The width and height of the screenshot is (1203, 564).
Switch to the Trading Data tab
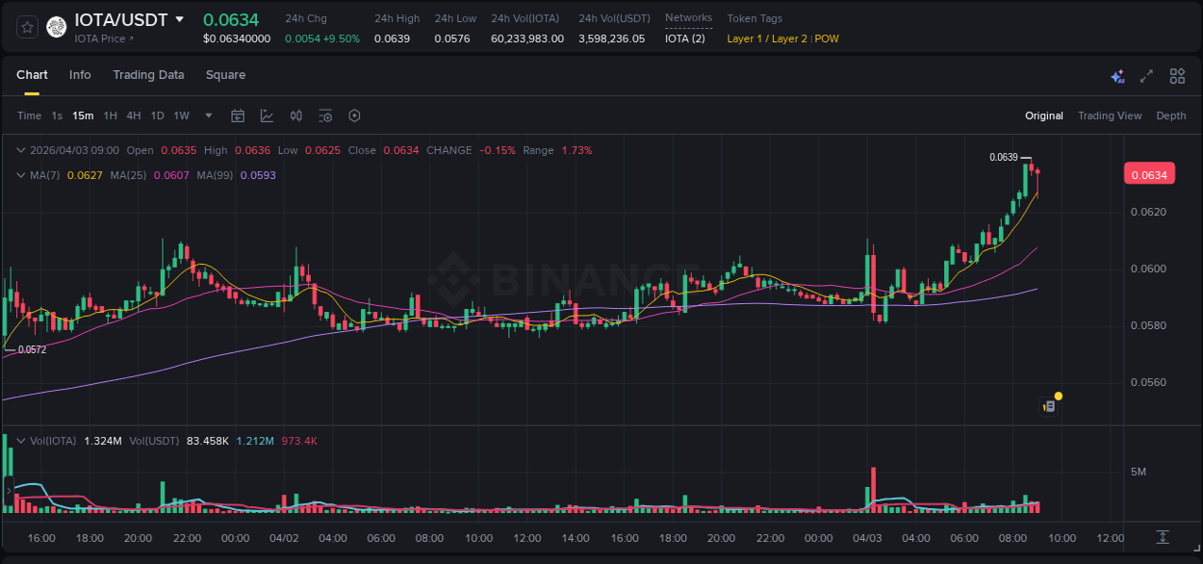(x=148, y=74)
